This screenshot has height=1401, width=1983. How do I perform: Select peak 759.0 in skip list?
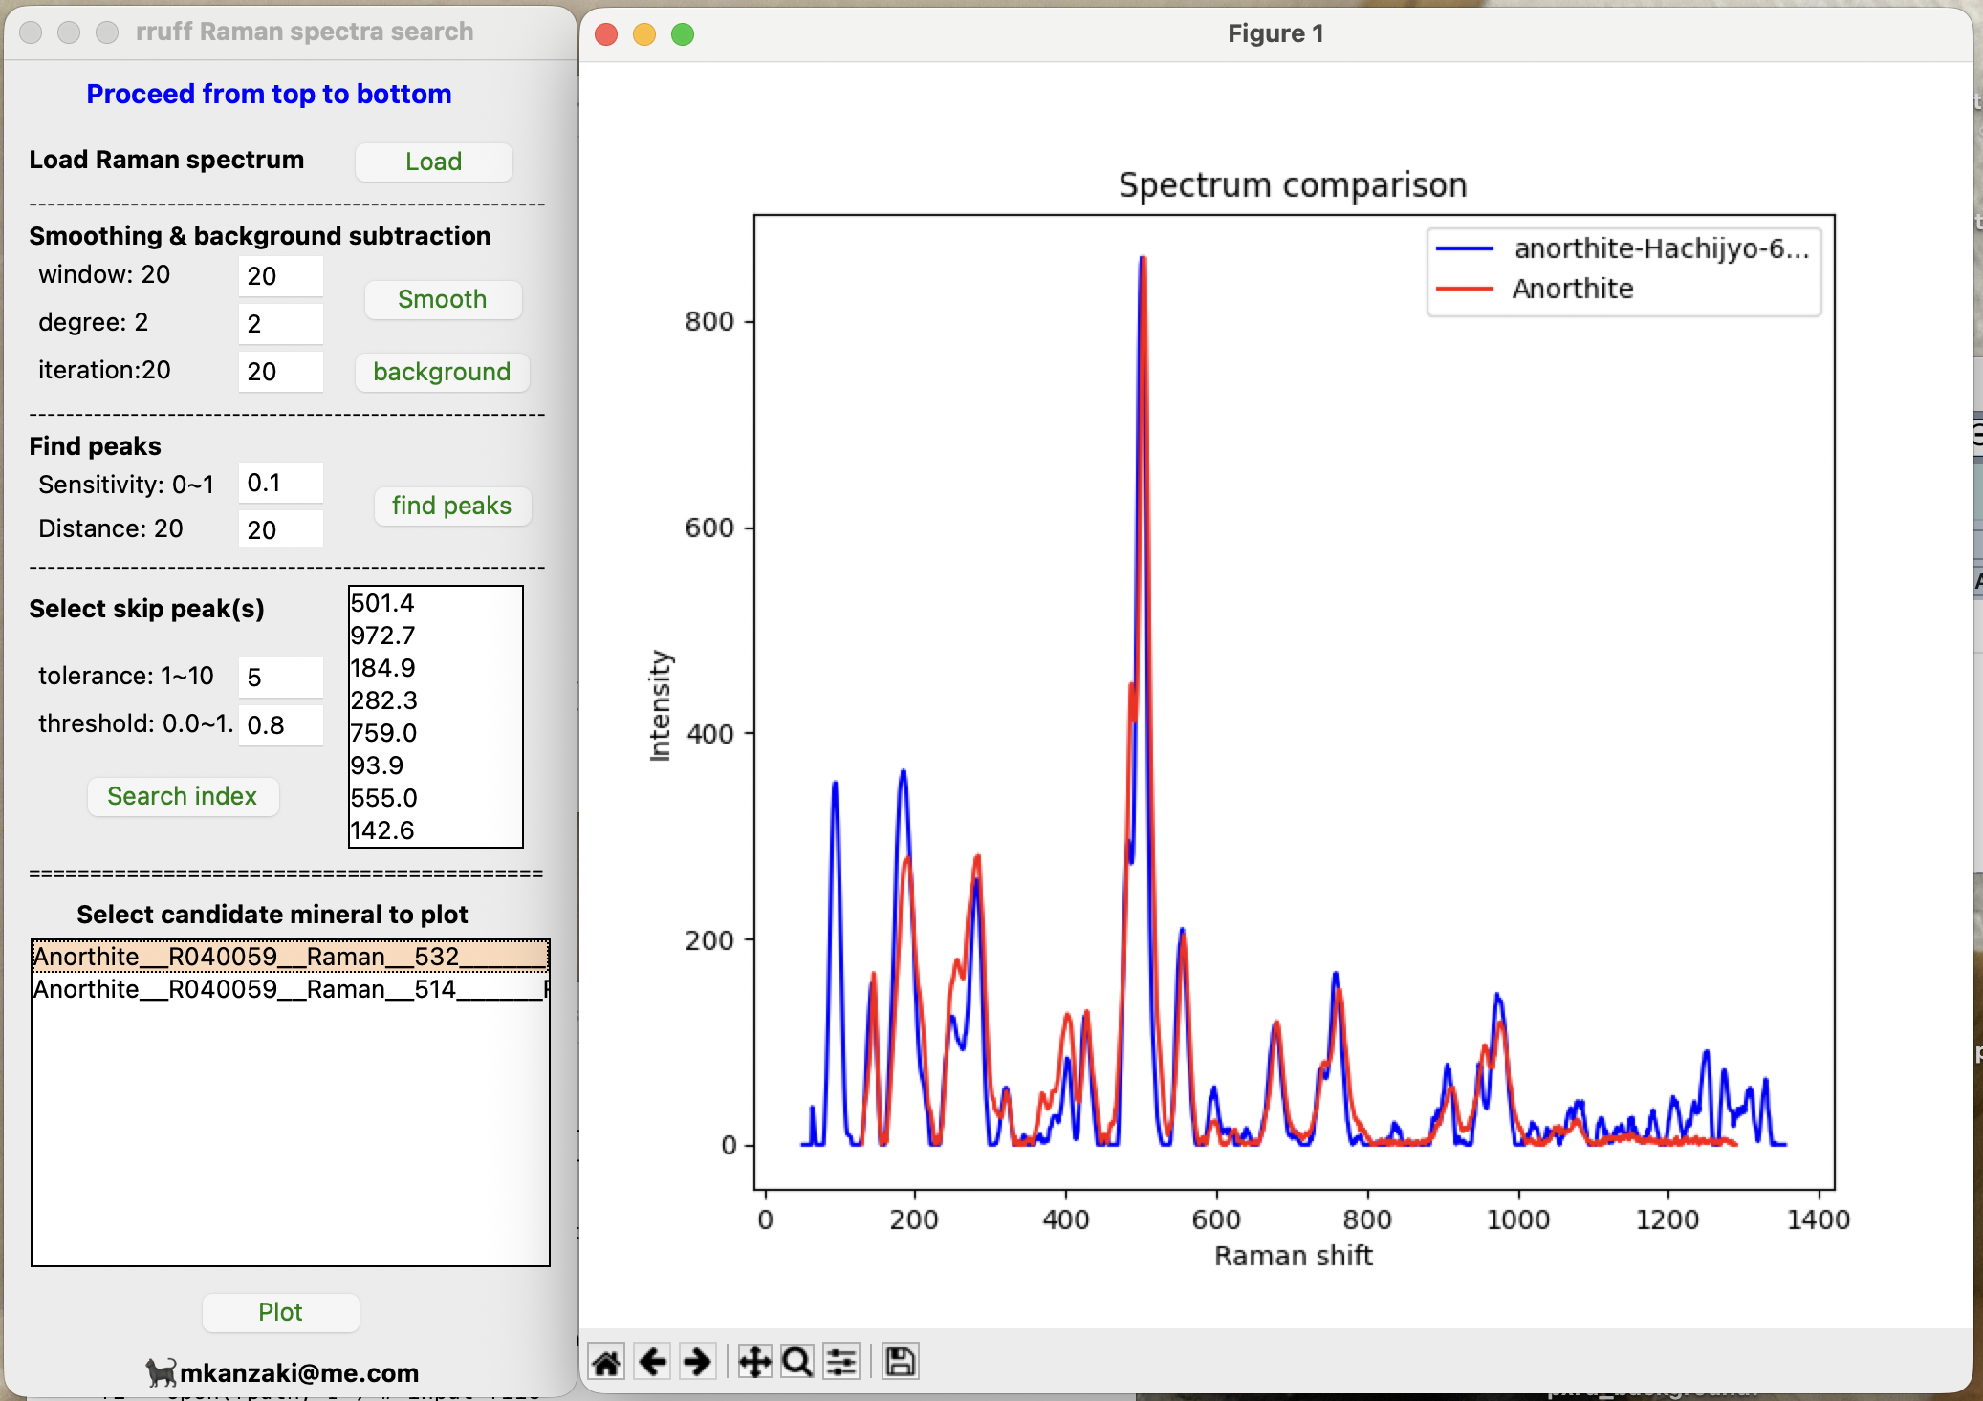[383, 733]
